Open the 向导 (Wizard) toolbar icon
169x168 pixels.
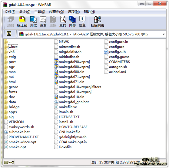click(x=72, y=21)
